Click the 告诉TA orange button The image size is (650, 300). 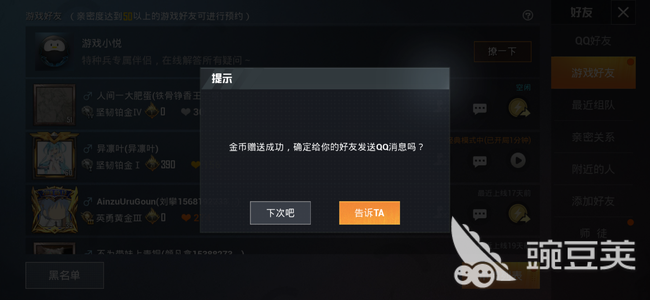[x=369, y=213]
